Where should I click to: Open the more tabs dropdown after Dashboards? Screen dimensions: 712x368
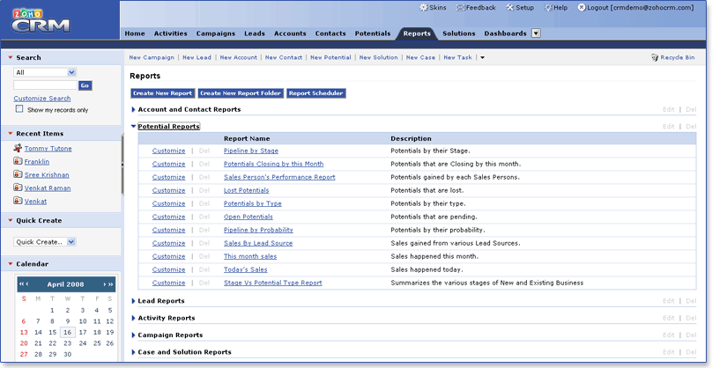(537, 33)
